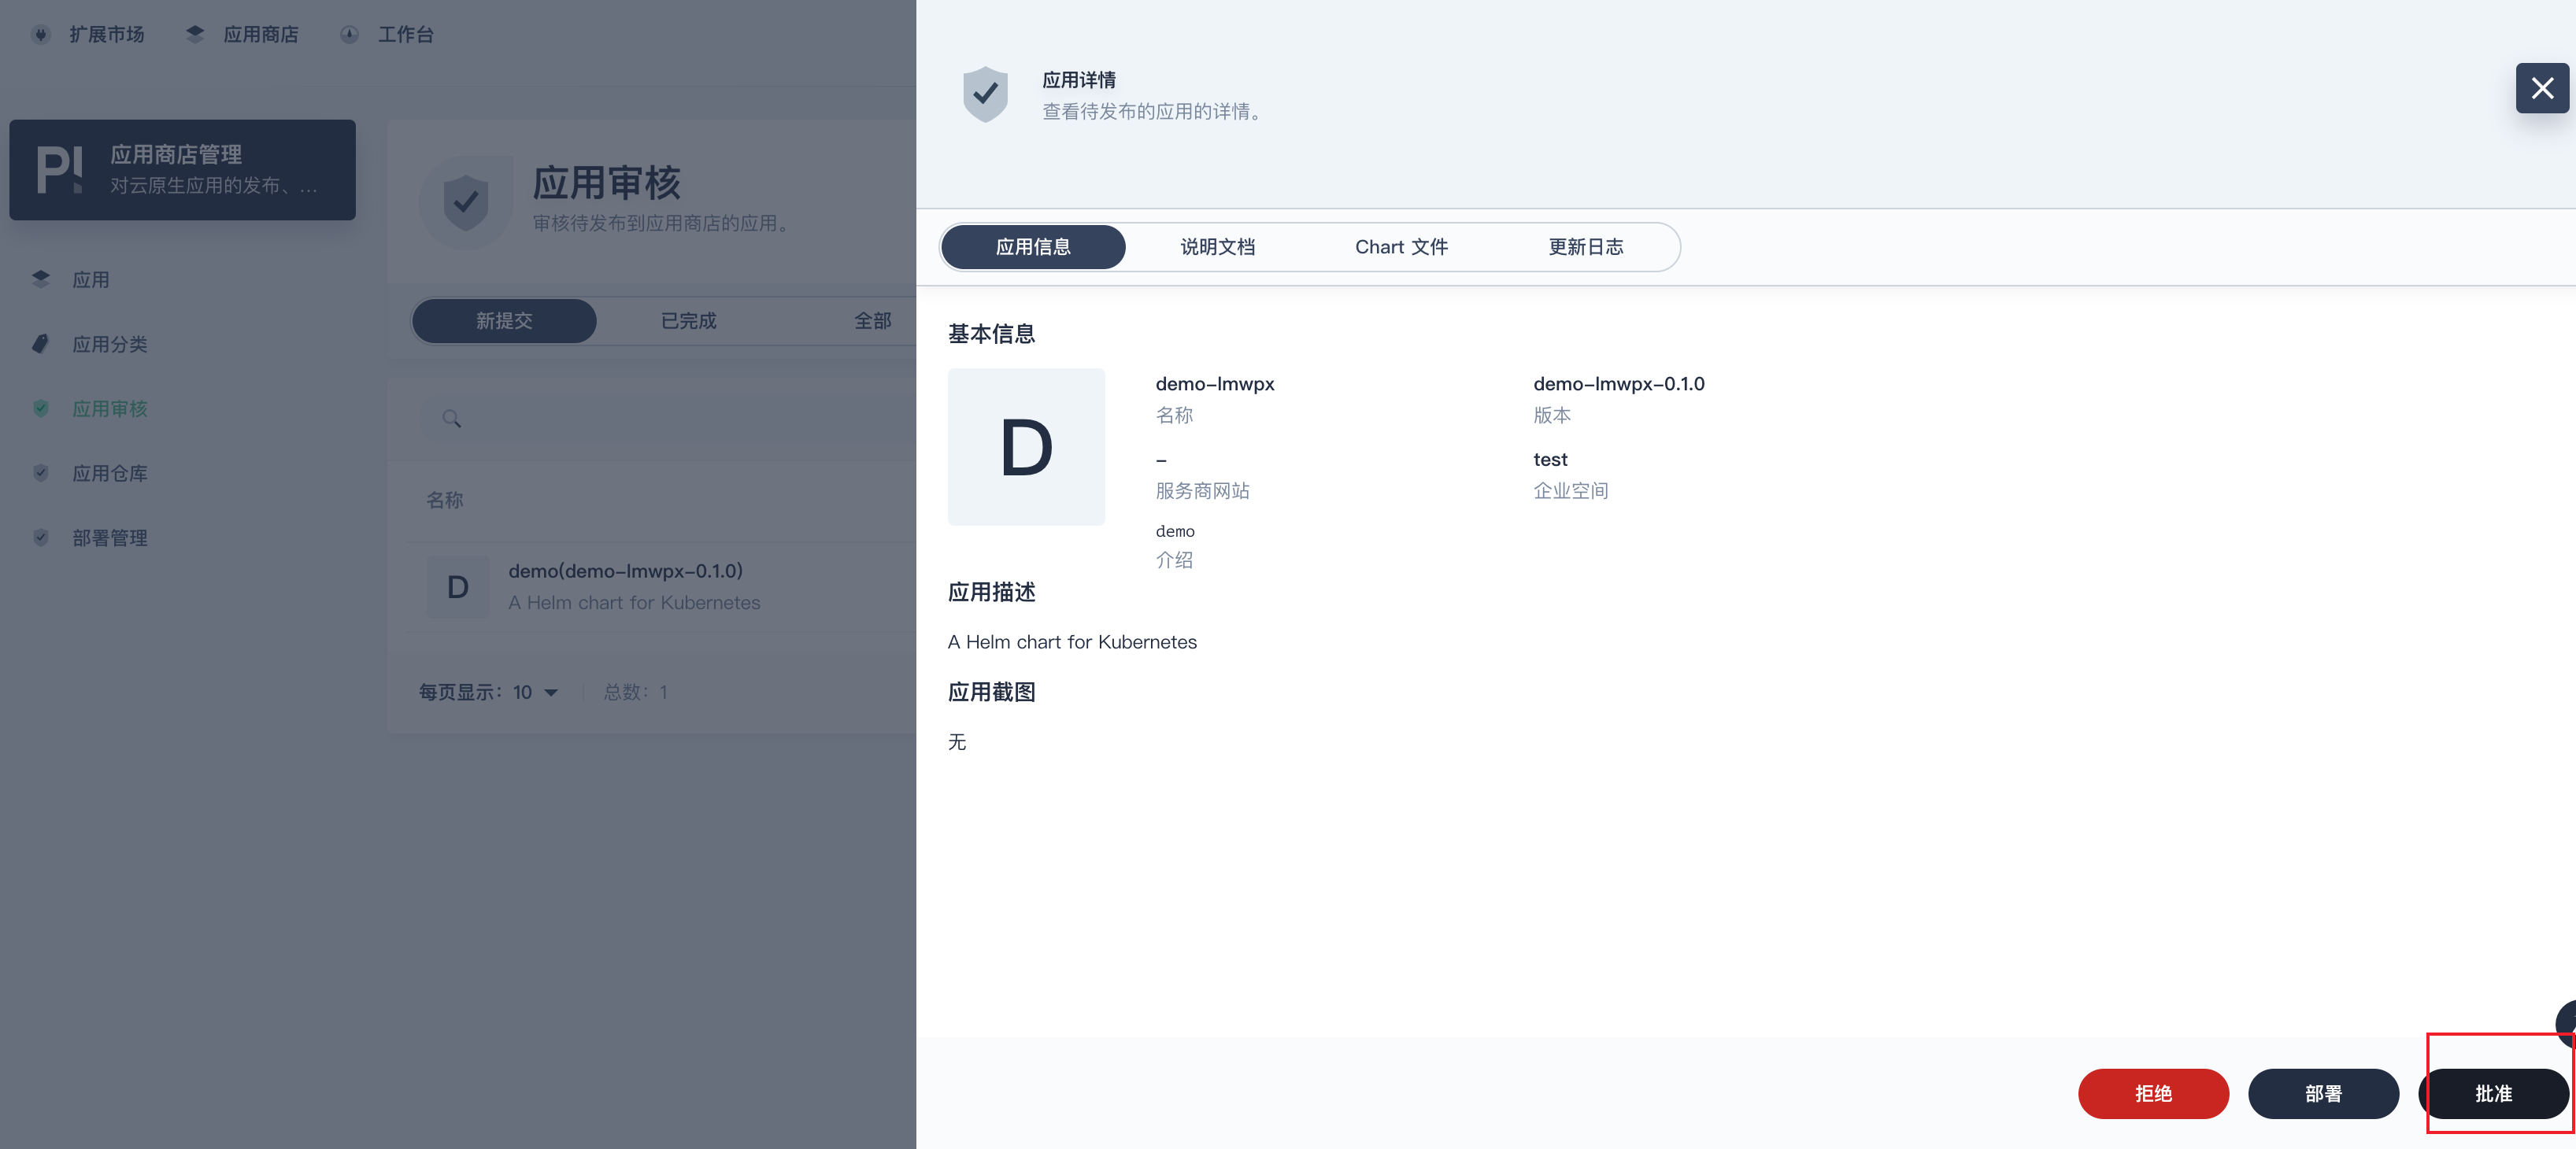The height and width of the screenshot is (1149, 2576).
Task: Click the P! logo of 应用商店管理
Action: (59, 169)
